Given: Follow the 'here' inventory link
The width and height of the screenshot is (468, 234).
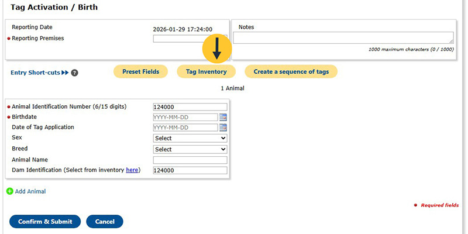Looking at the screenshot, I should 132,170.
